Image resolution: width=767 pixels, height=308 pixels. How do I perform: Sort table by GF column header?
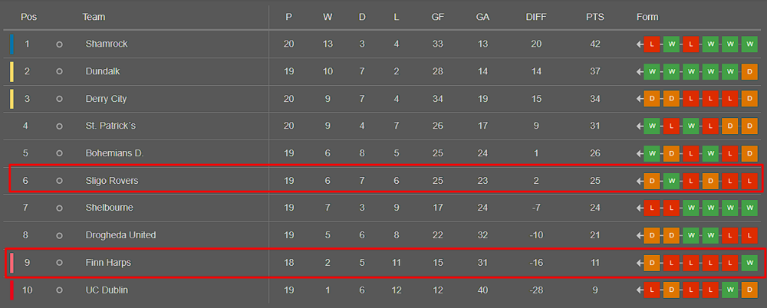(x=438, y=17)
